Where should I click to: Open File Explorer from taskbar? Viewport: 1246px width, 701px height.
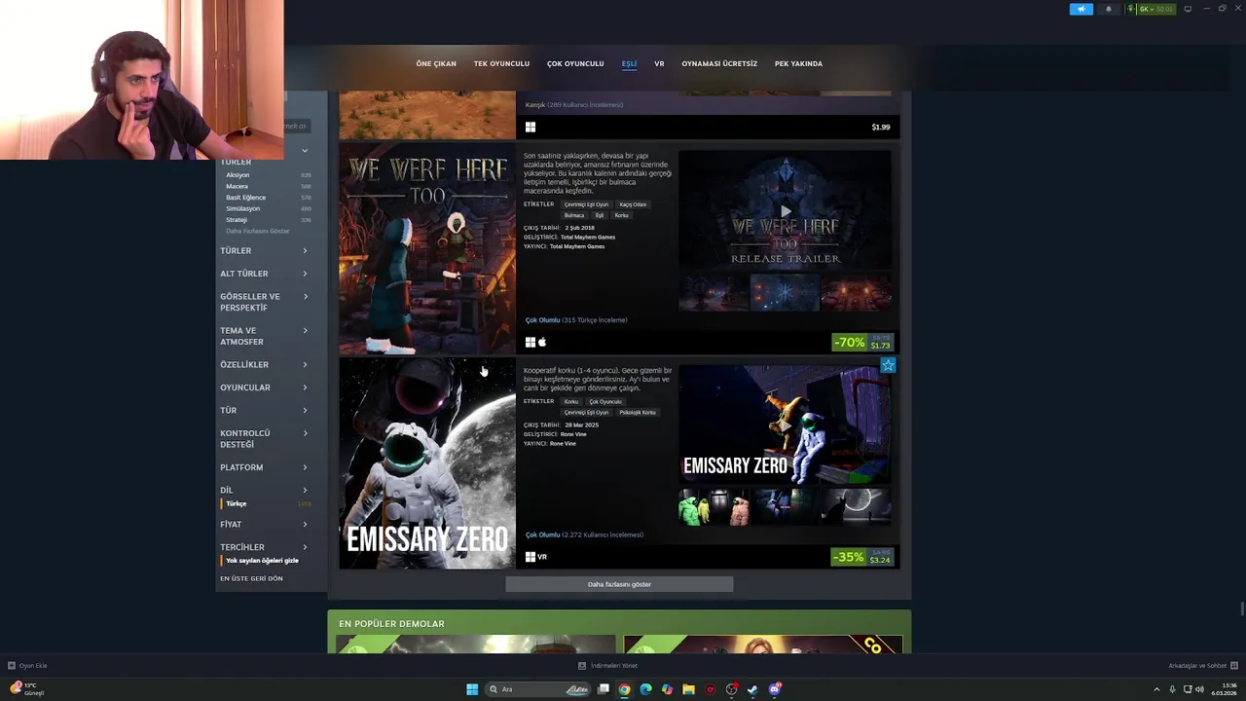pyautogui.click(x=688, y=689)
